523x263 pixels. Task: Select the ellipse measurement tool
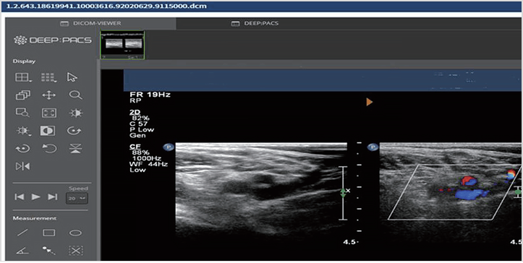75,233
